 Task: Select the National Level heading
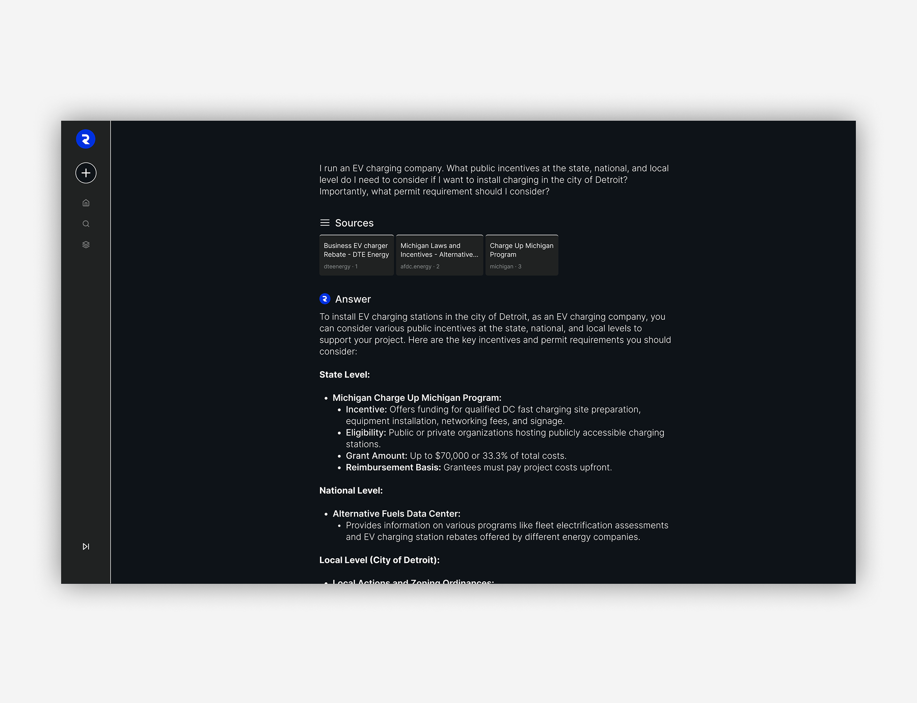tap(350, 491)
